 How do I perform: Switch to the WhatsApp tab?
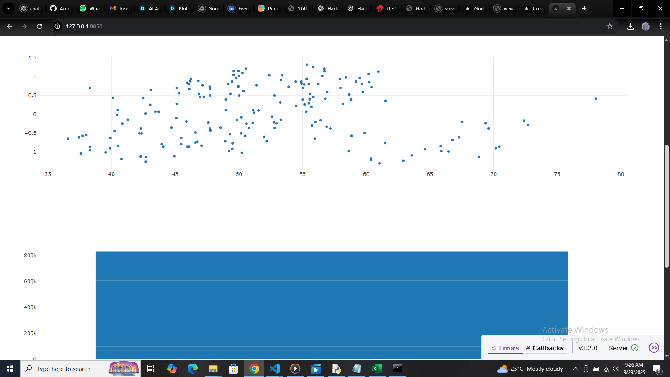(x=89, y=8)
